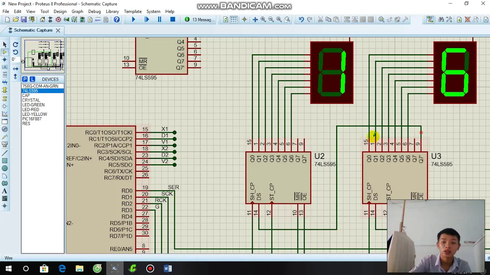Select the 2D Graphics Line tool
Viewport: 490px width, 275px height.
click(x=5, y=153)
